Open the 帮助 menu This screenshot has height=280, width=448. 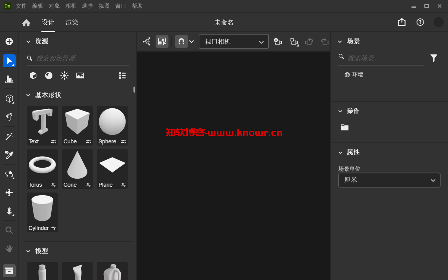click(137, 6)
